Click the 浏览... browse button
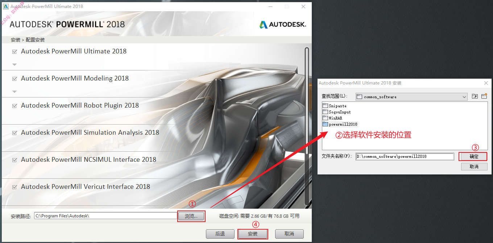The height and width of the screenshot is (243, 493). click(x=191, y=216)
